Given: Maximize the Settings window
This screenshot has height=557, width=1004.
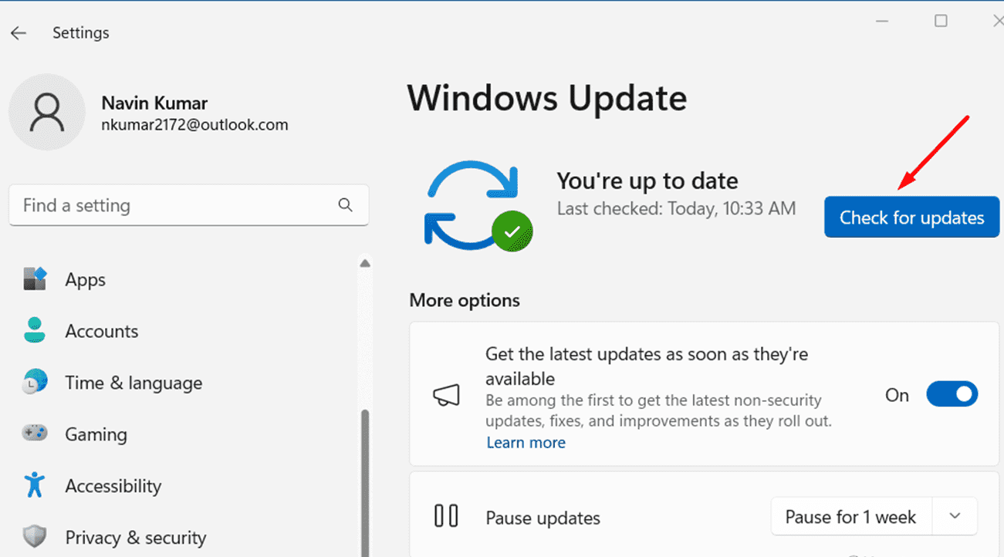Looking at the screenshot, I should (x=941, y=21).
